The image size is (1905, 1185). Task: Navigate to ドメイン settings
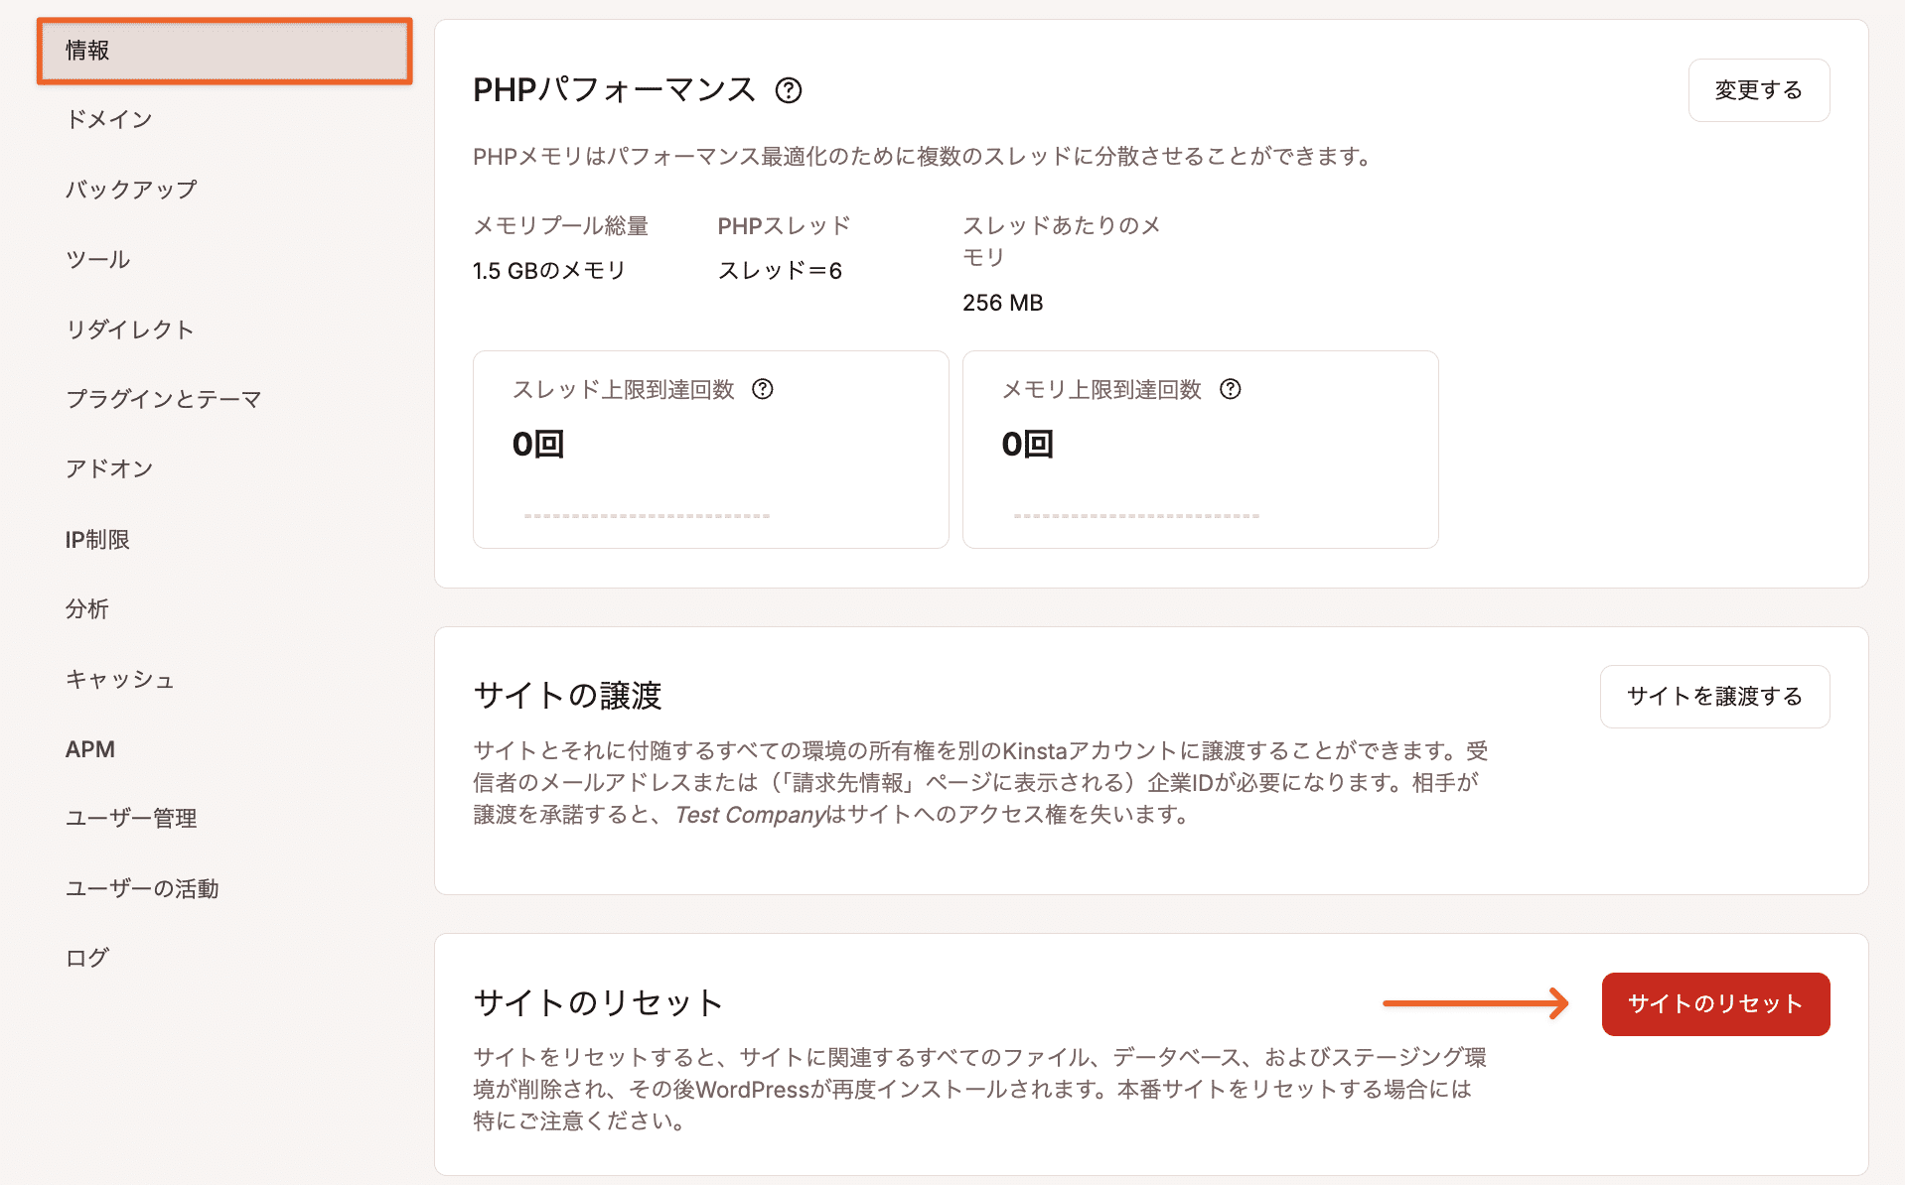tap(107, 118)
